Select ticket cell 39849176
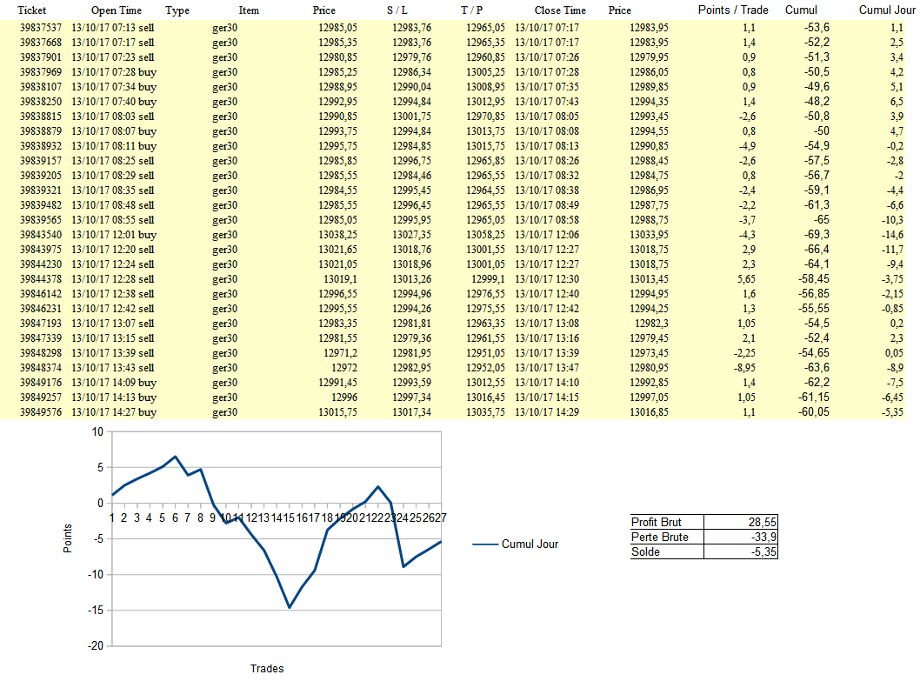Viewport: 920px width, 688px height. 41,382
